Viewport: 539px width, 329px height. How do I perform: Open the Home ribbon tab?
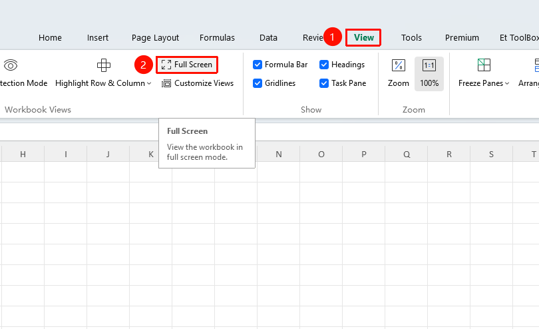tap(50, 37)
